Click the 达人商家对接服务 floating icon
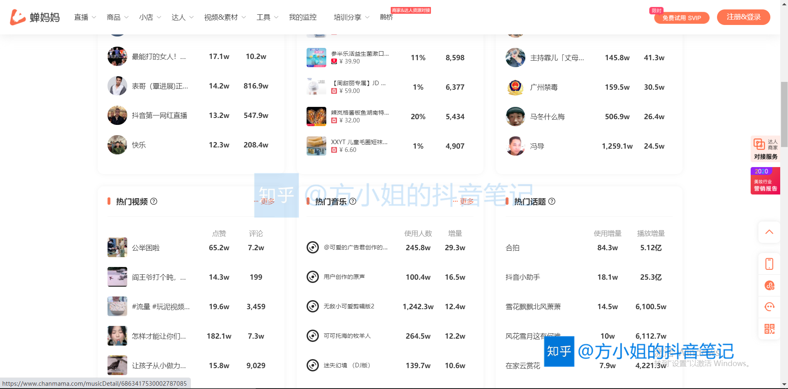The height and width of the screenshot is (389, 788). pos(765,149)
